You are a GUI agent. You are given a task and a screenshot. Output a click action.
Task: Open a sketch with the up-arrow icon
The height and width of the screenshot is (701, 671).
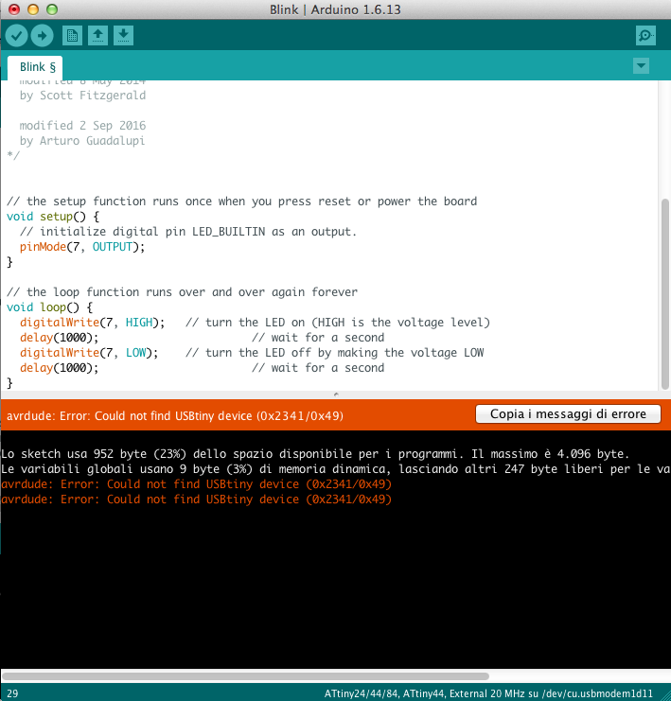[98, 36]
